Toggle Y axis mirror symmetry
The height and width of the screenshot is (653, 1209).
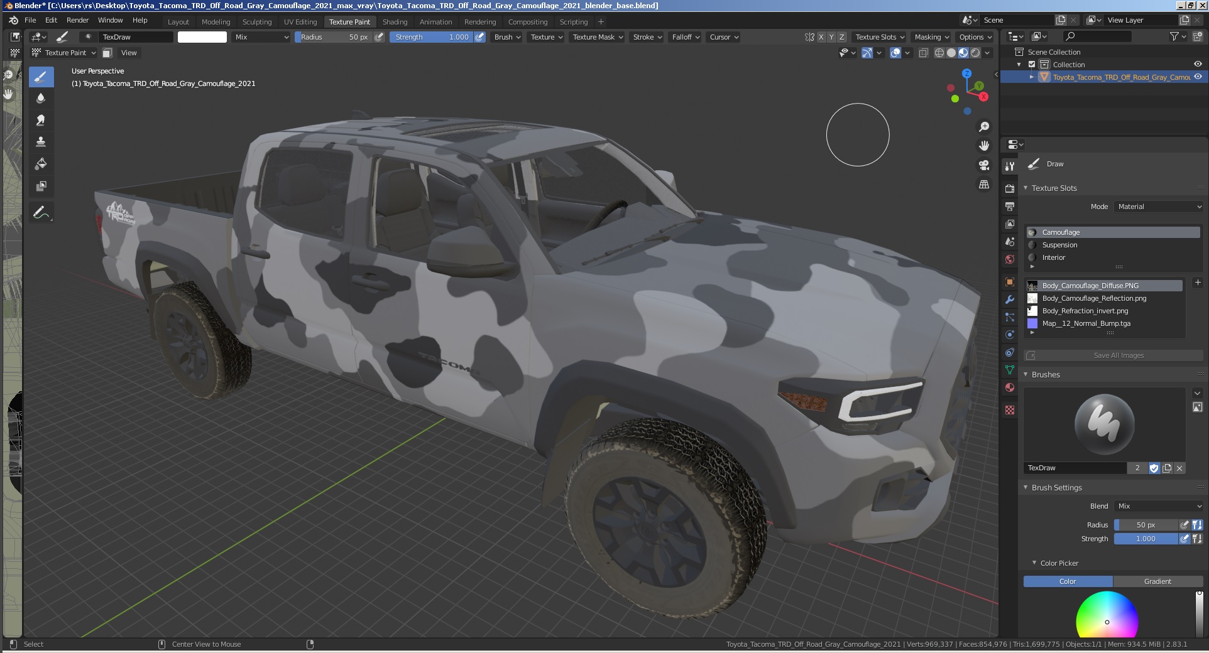point(831,37)
